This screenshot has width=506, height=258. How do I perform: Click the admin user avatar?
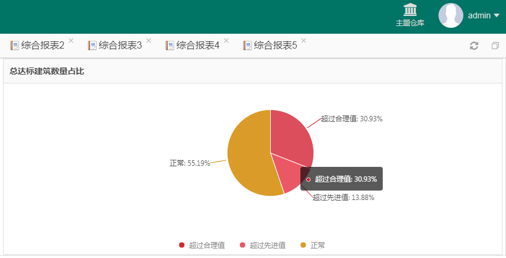point(450,15)
